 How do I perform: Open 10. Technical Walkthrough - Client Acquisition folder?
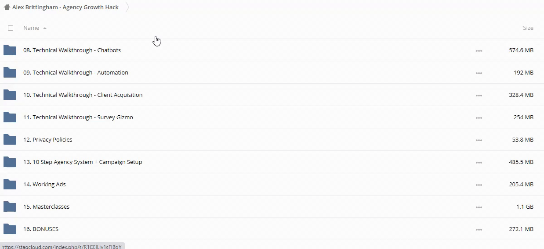83,95
